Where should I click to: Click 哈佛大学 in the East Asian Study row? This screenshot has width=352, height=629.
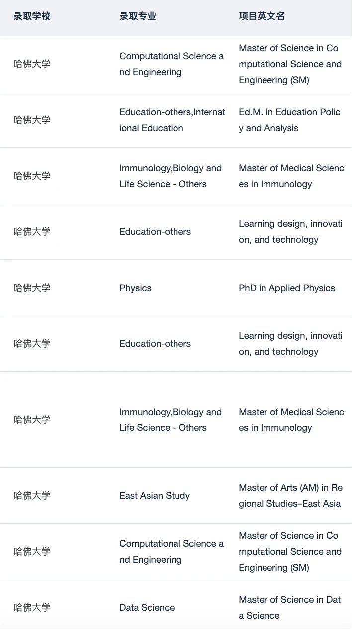click(32, 495)
